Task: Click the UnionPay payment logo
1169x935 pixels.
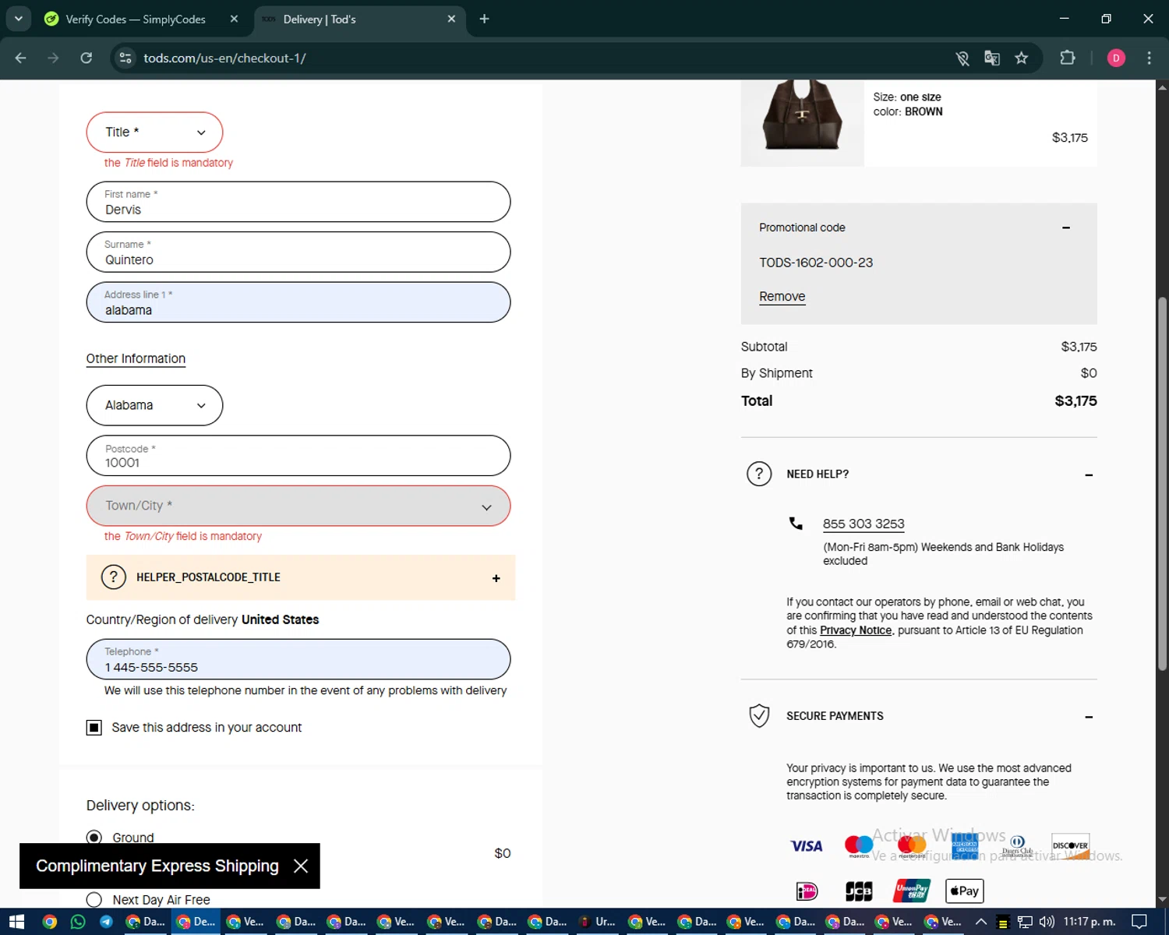Action: click(912, 891)
